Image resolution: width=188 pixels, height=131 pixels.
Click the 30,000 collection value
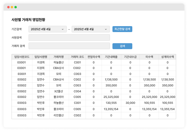pos(130,103)
